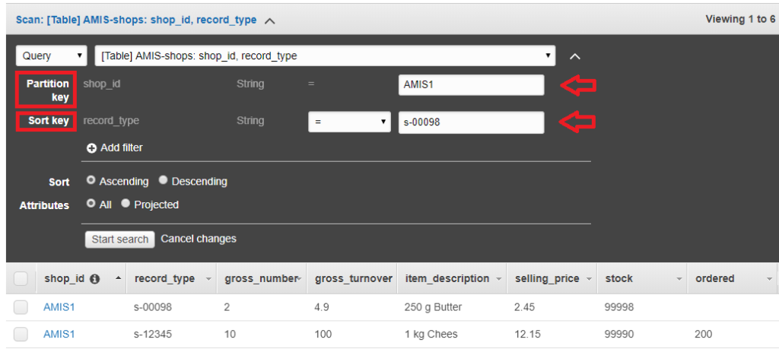
Task: Open the AMIS-shops table selection dropdown
Action: coord(325,56)
